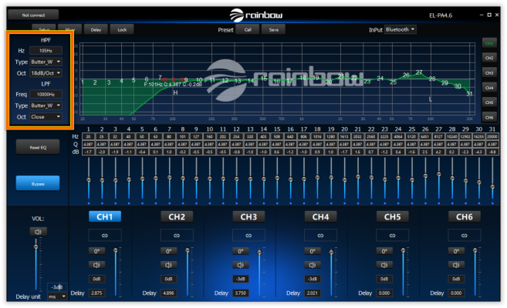The height and width of the screenshot is (308, 507).
Task: Select the large CH3 channel button
Action: click(x=248, y=216)
